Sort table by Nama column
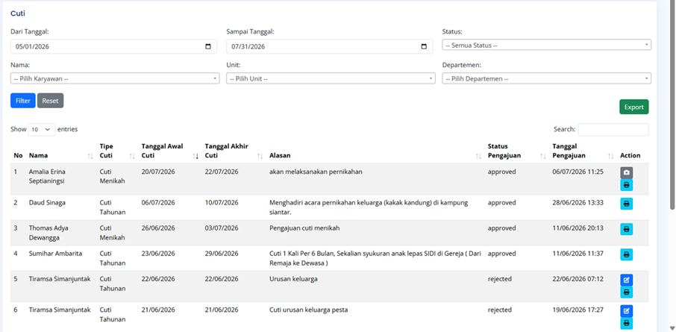Screen dimensions: 676x332 click(90, 157)
